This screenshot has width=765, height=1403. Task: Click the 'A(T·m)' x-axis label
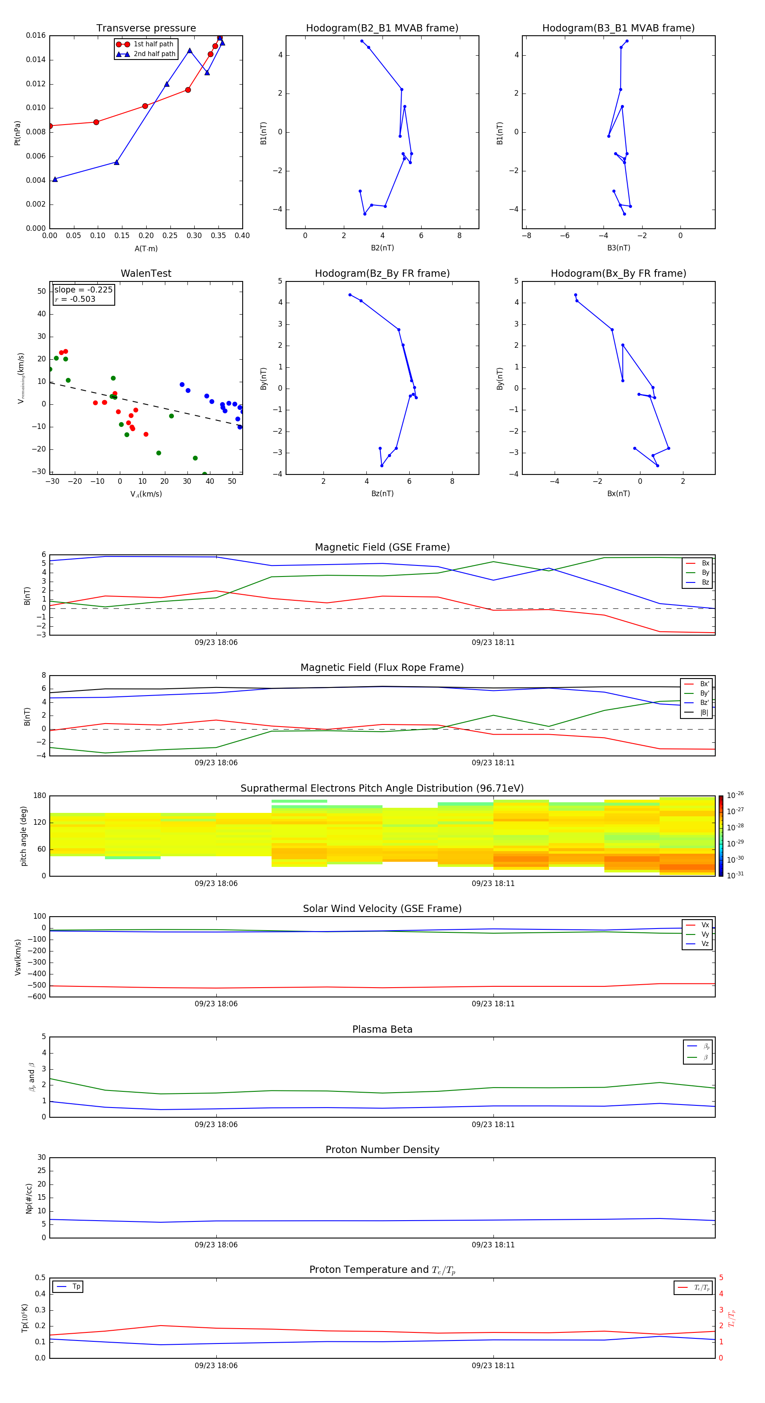(x=146, y=249)
